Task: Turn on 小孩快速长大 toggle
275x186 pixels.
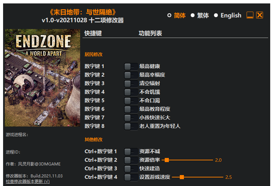Action: click(131, 118)
